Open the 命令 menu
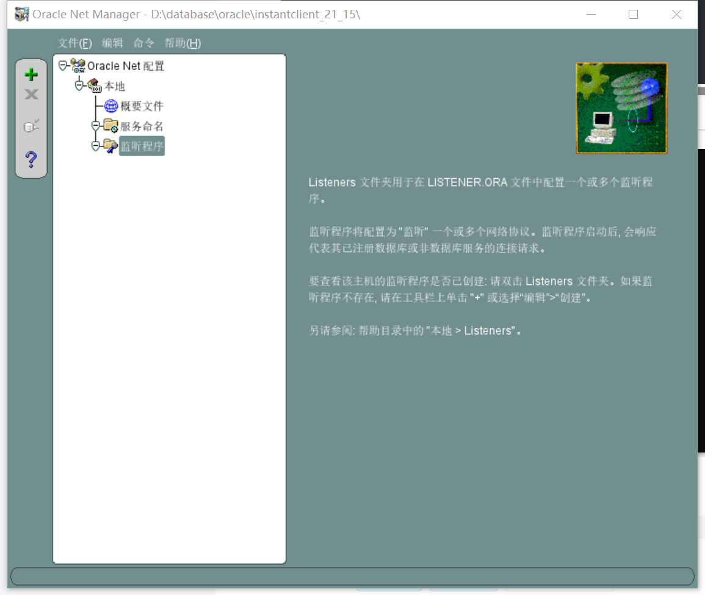 coord(144,43)
